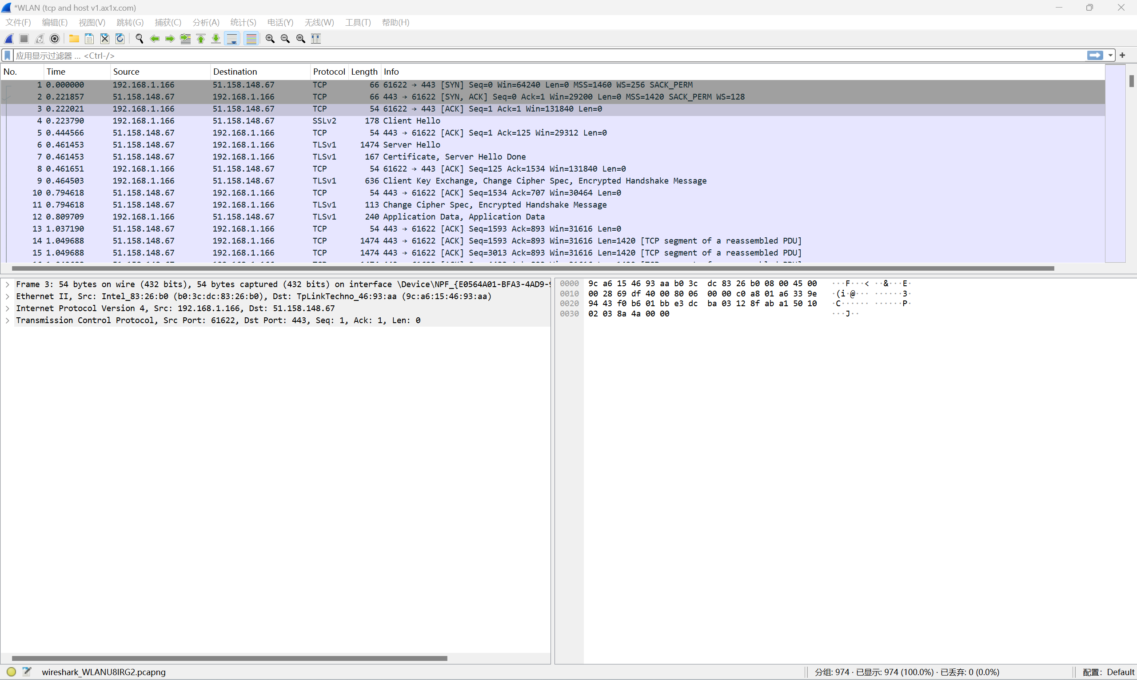1137x680 pixels.
Task: Open the 无线(W) menu
Action: [x=319, y=23]
